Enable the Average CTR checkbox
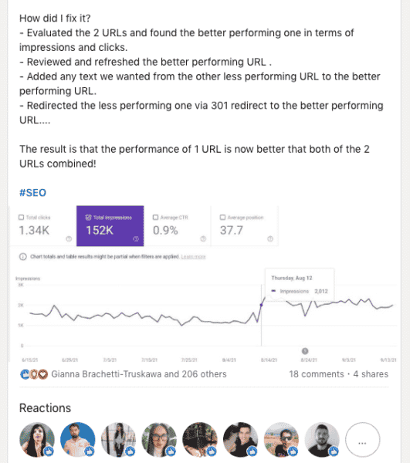Image resolution: width=410 pixels, height=463 pixels. pyautogui.click(x=155, y=218)
